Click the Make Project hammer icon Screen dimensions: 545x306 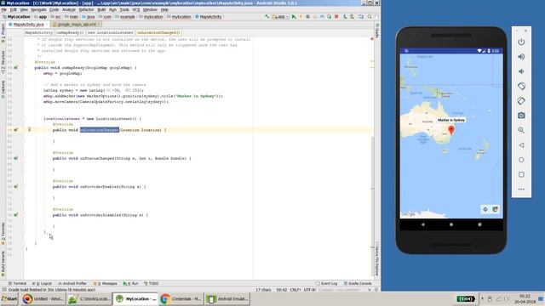point(267,17)
